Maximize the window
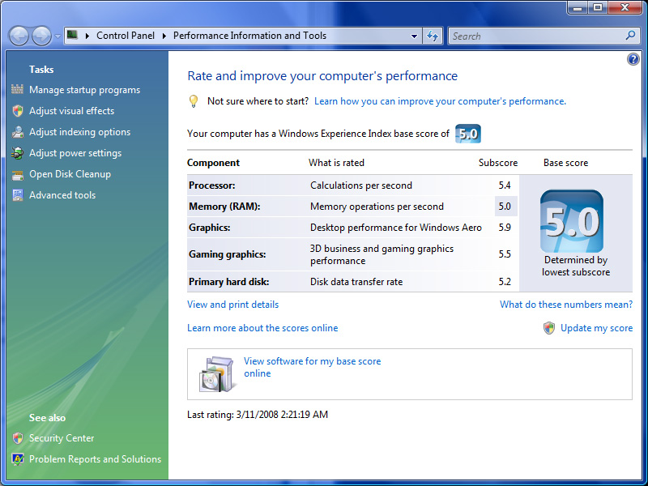648x486 pixels. click(x=598, y=7)
